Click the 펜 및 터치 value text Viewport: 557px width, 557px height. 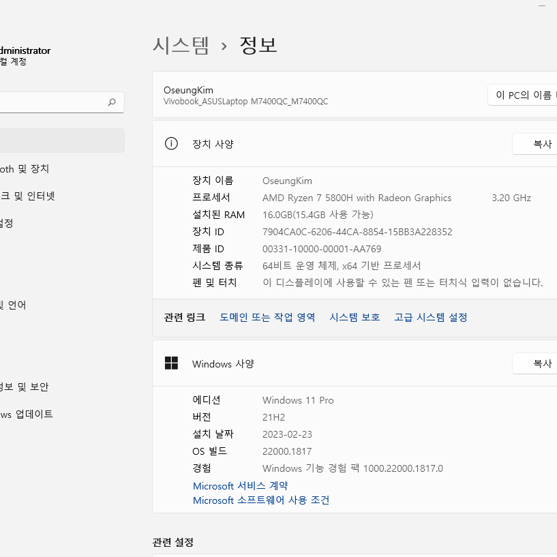[x=402, y=282]
